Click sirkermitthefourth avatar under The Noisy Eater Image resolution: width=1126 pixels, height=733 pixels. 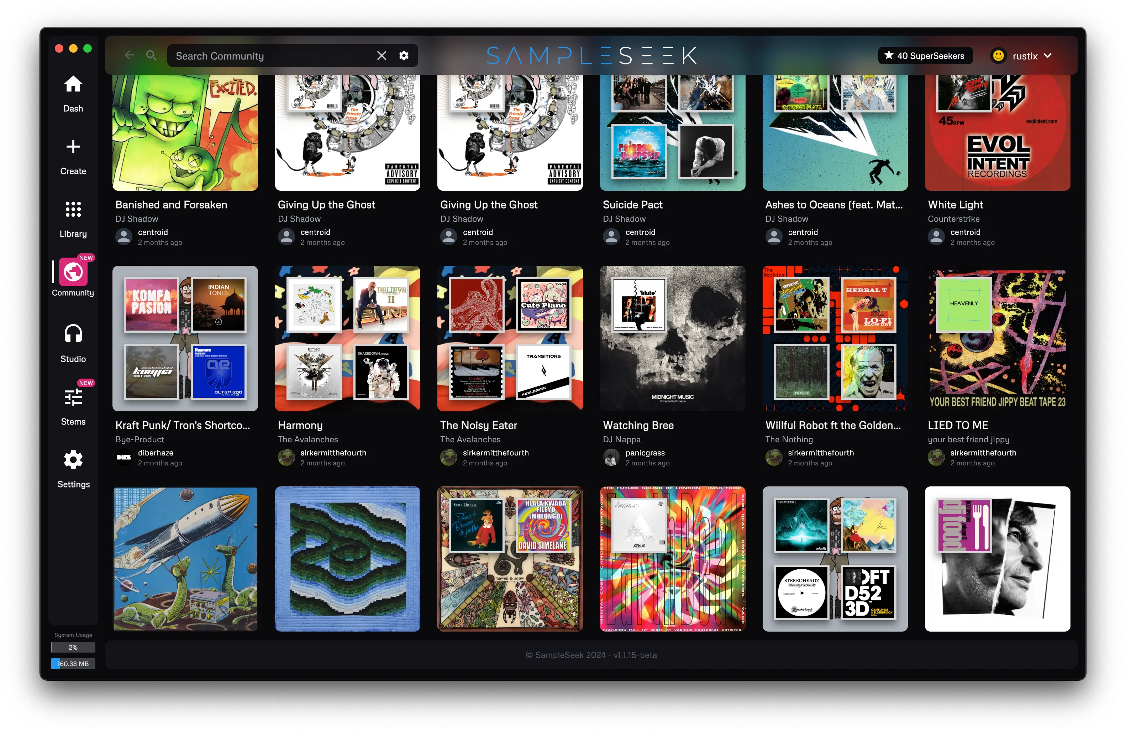click(x=448, y=457)
